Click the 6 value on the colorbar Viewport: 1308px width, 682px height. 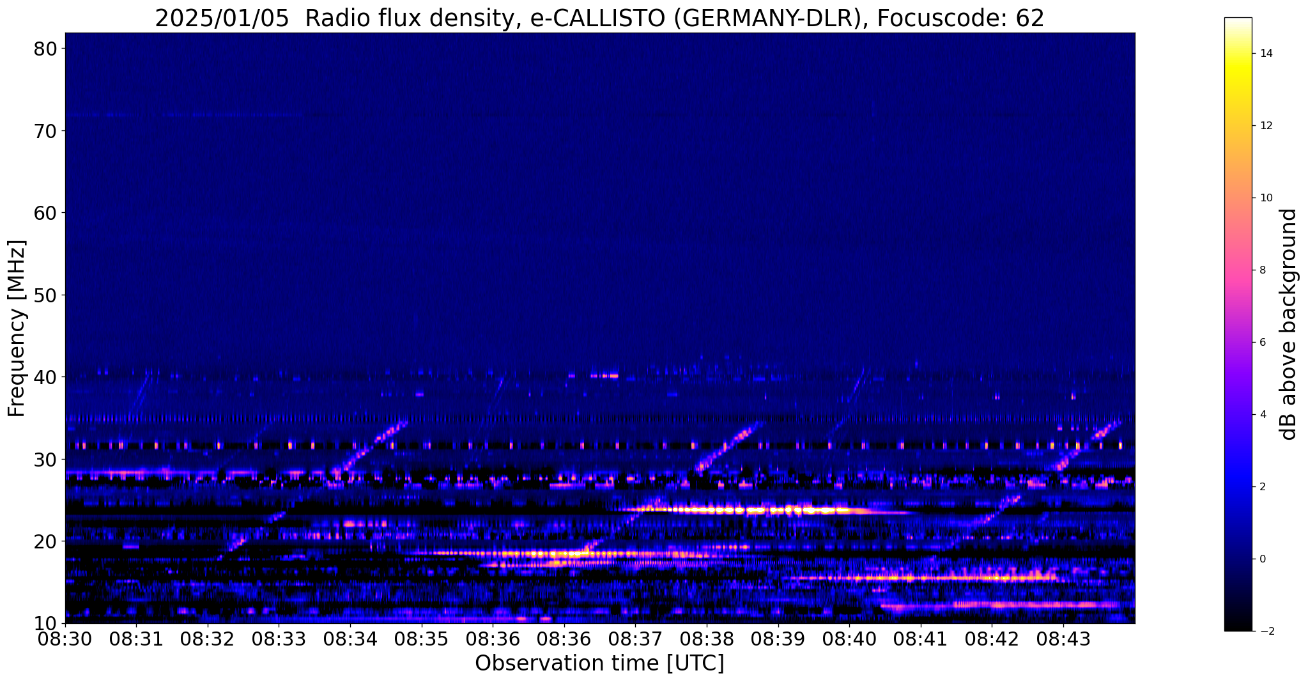1262,343
